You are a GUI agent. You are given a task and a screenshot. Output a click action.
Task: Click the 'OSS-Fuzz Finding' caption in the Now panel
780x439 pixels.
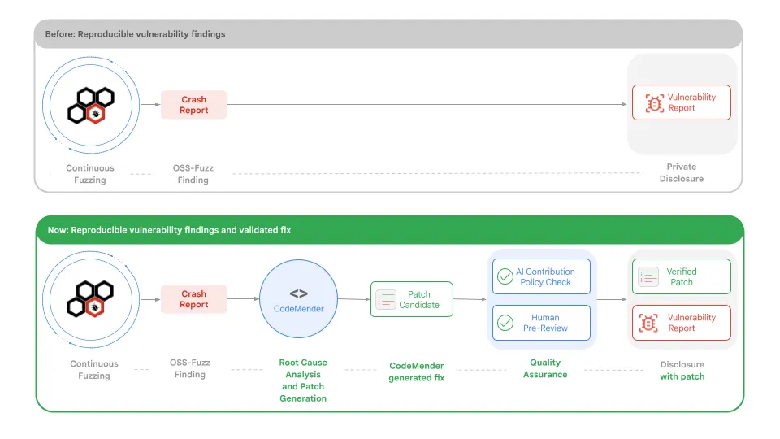190,368
